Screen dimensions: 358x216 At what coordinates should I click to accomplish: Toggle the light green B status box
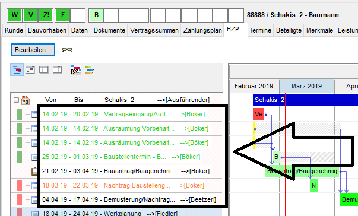[96, 15]
